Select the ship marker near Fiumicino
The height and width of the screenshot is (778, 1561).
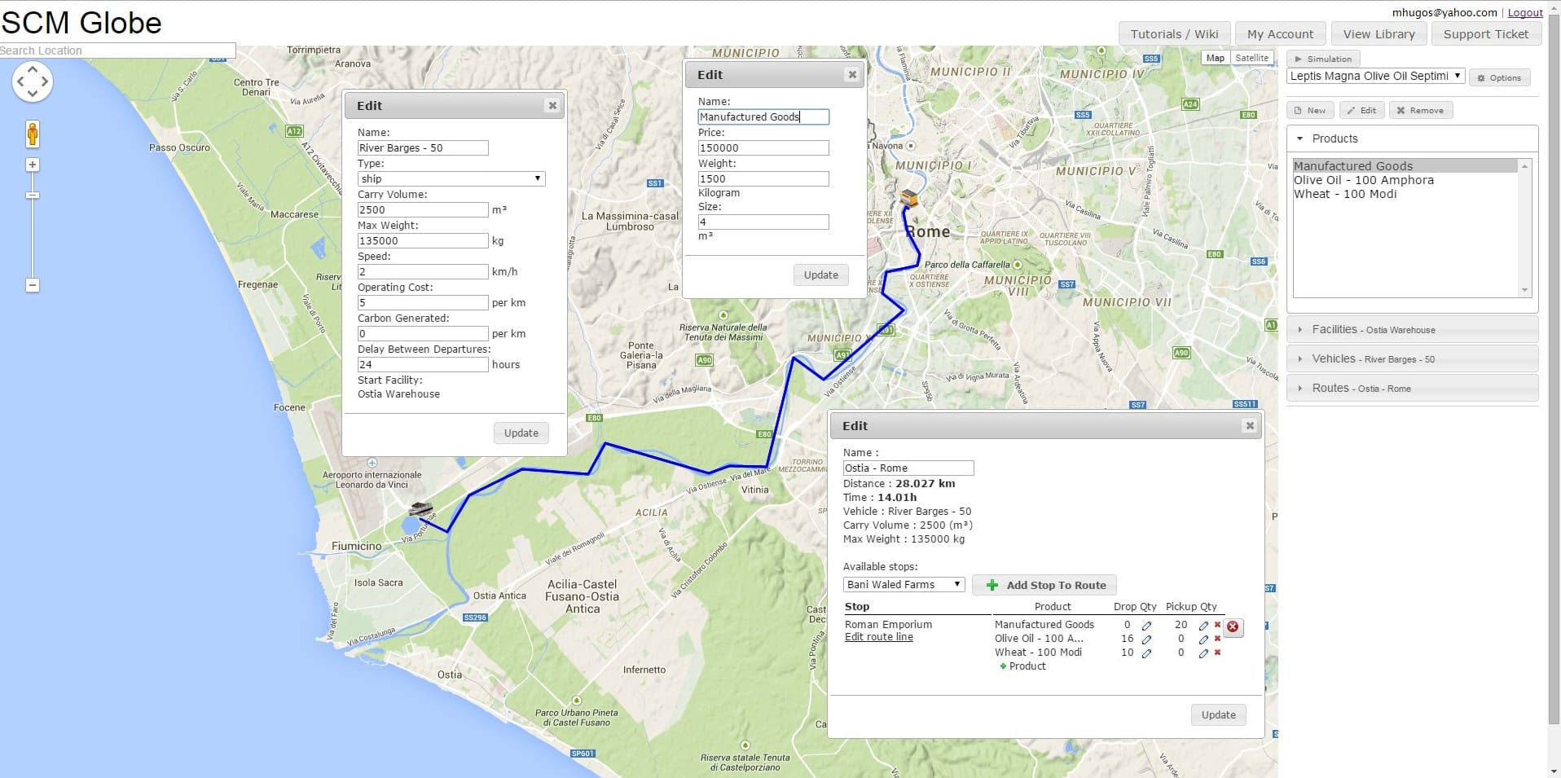tap(420, 510)
